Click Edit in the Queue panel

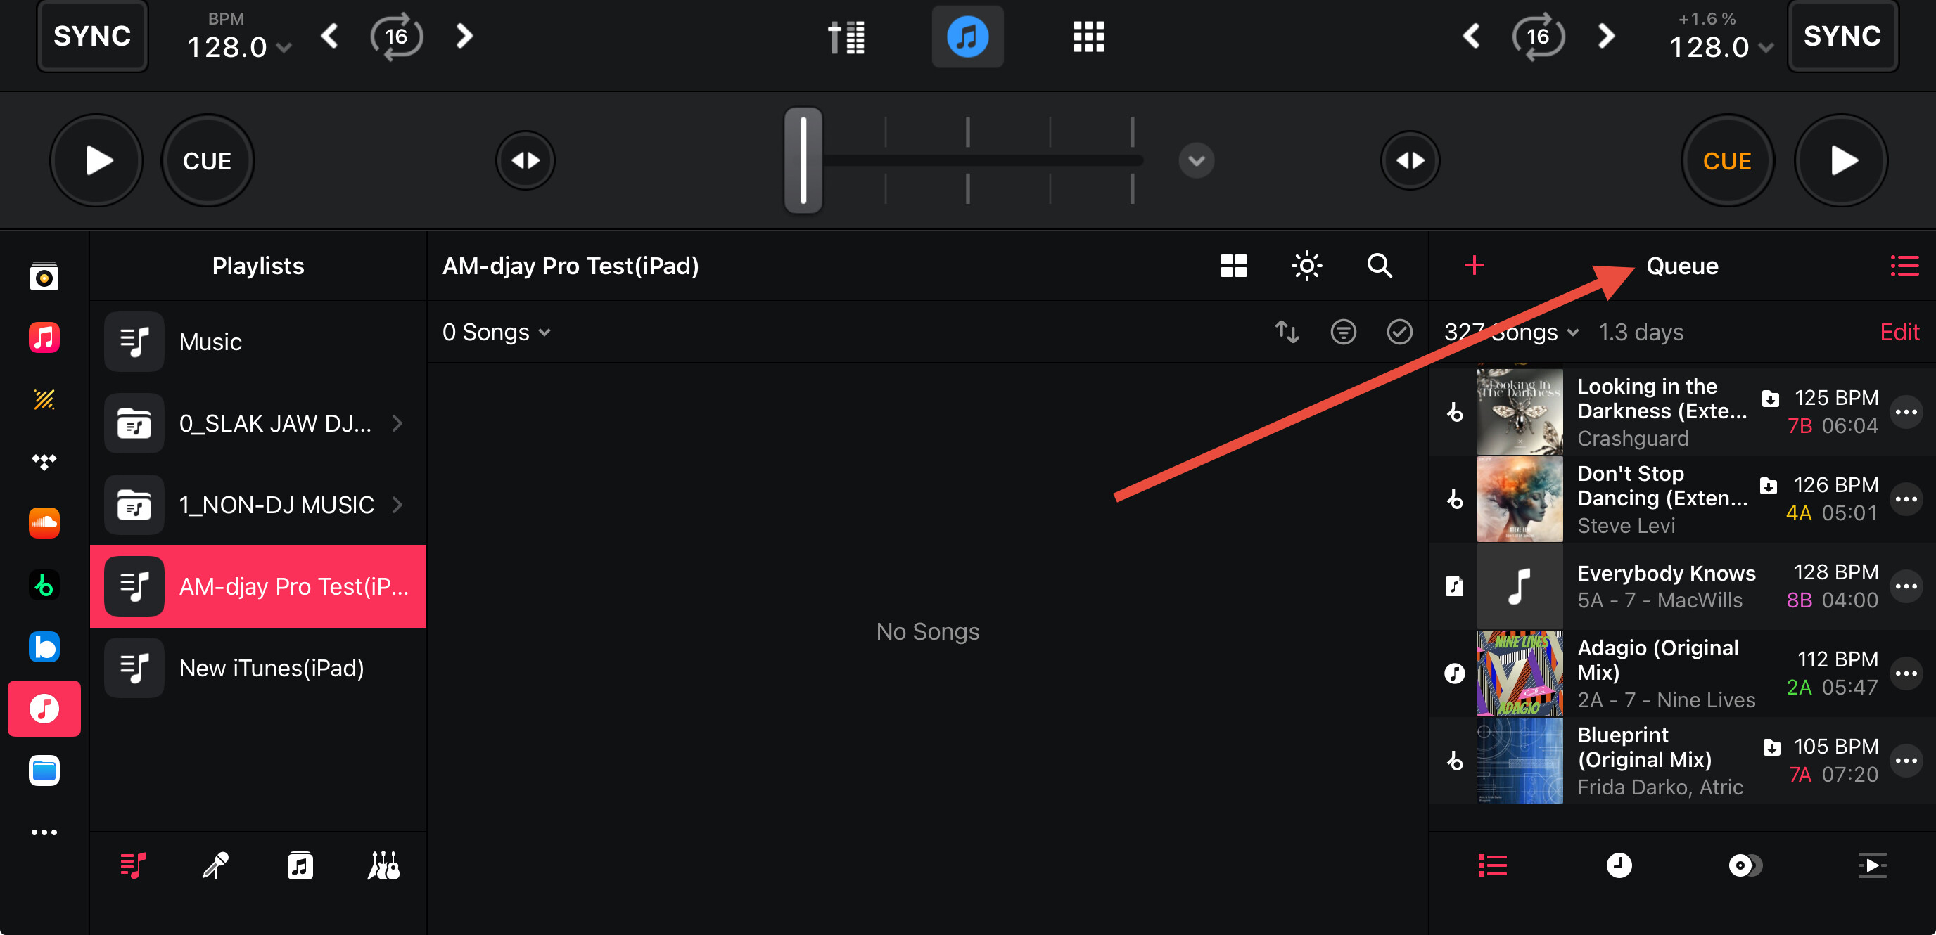pyautogui.click(x=1899, y=331)
